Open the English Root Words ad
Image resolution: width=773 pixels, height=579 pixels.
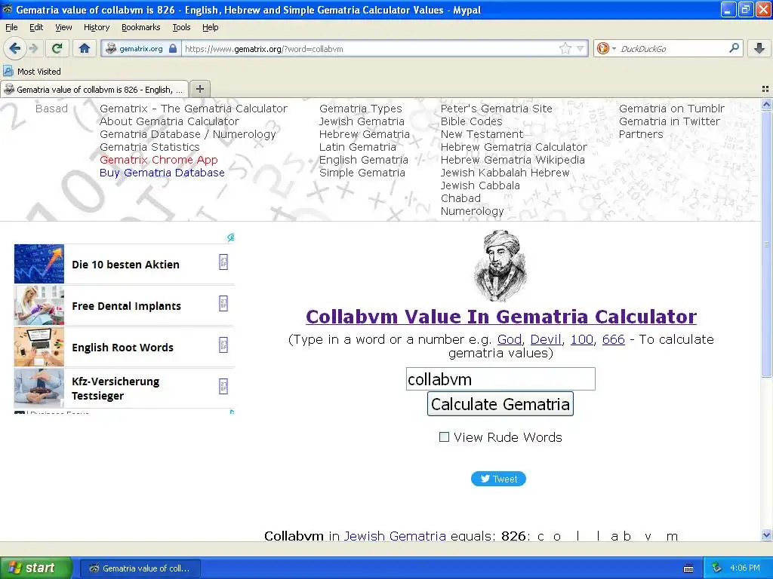(x=125, y=347)
